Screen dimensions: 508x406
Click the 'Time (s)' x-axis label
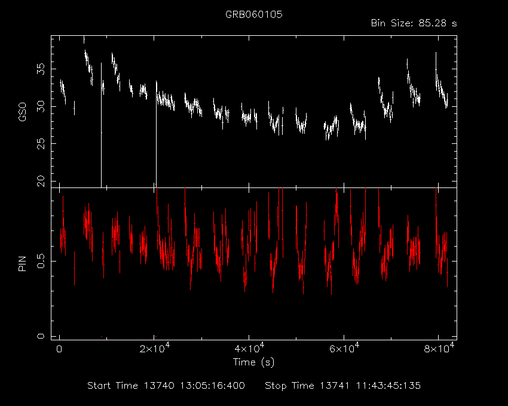[x=253, y=362]
